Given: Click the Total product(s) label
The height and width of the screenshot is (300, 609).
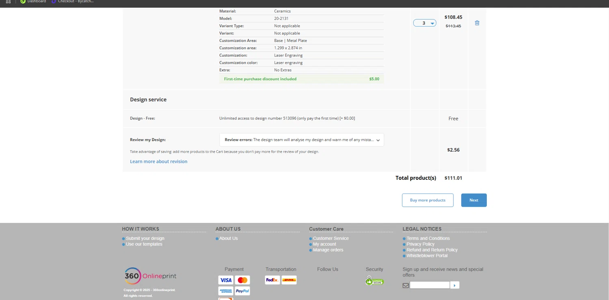Looking at the screenshot, I should click(x=416, y=178).
